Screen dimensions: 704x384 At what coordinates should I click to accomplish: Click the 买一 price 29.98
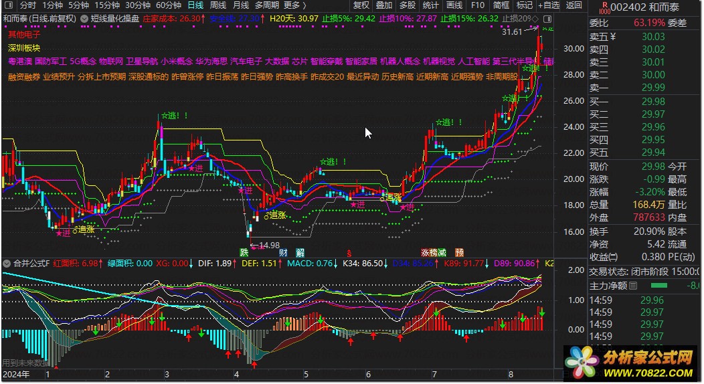click(x=653, y=102)
